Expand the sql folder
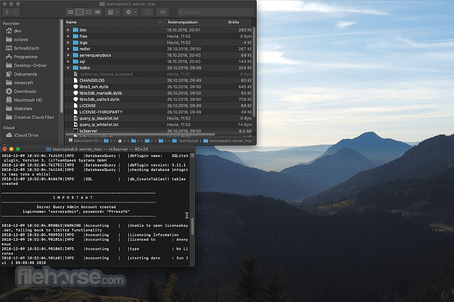Screen dimensions: 454x302 pos(68,61)
